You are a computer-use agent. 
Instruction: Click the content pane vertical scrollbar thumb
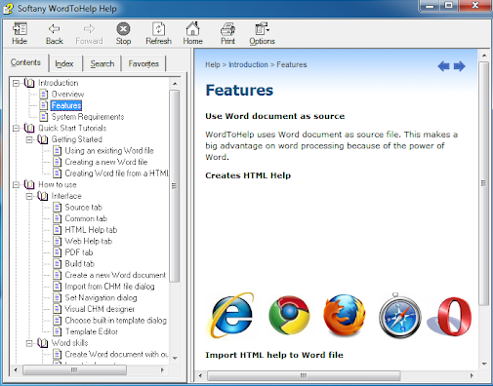coord(484,183)
